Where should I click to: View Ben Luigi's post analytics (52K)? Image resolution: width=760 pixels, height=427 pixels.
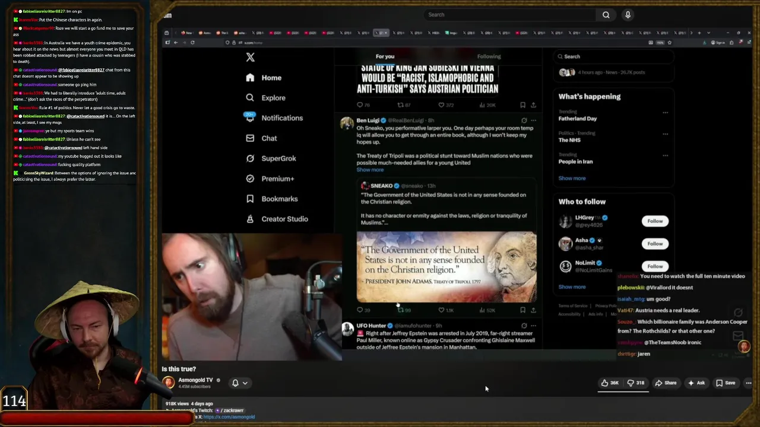[x=487, y=310]
